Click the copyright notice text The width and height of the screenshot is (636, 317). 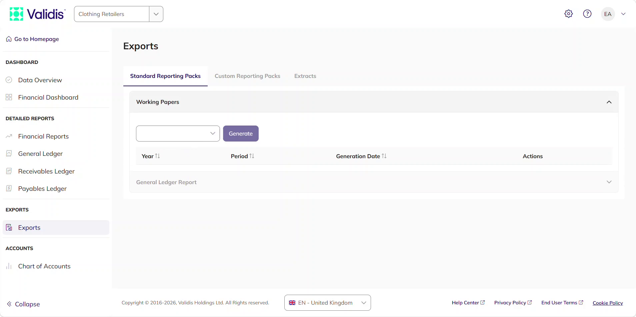(195, 303)
